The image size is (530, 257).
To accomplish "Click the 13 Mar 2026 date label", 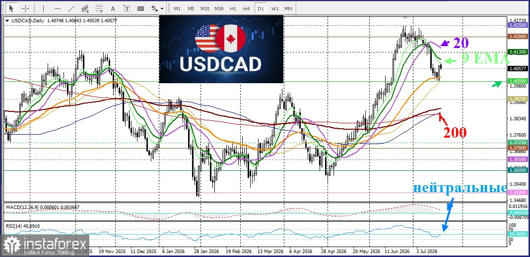I will 270,252.
